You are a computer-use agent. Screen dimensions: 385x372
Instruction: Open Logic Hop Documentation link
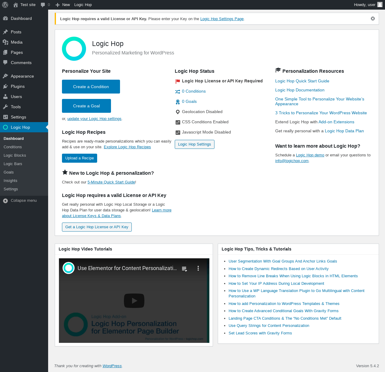pos(300,90)
